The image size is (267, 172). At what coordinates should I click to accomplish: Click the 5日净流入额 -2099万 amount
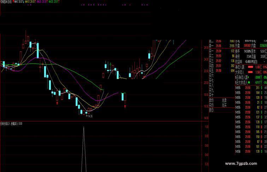[x=259, y=77]
